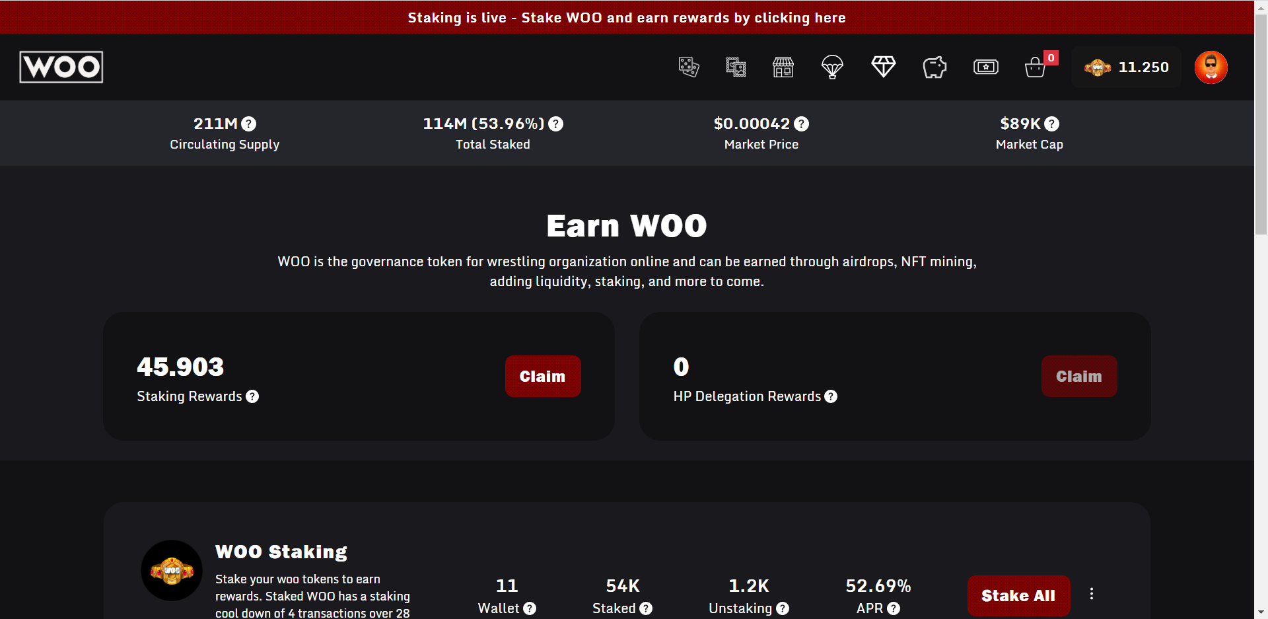Click the 11.250 WOO balance badge
This screenshot has height=619, width=1268.
[1127, 67]
